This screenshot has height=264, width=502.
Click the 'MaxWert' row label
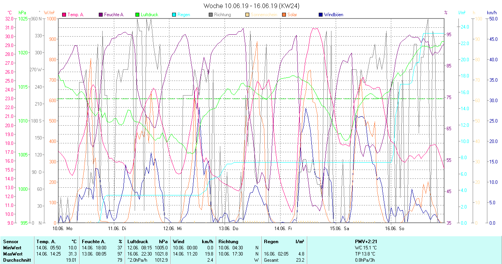coord(12,254)
